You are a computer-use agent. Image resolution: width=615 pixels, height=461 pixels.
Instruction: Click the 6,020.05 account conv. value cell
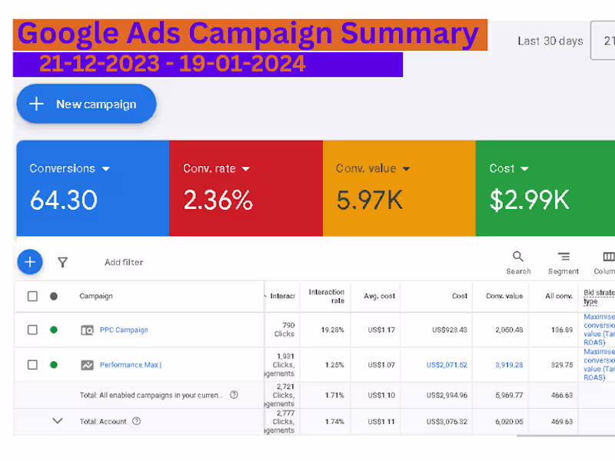tap(509, 421)
